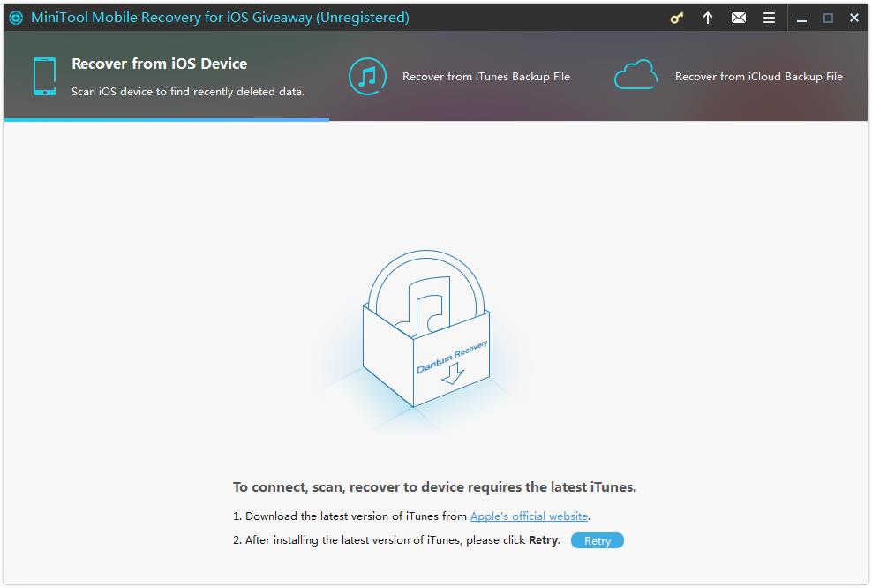Maximize the MiniTool window
The width and height of the screenshot is (872, 588).
click(x=828, y=19)
